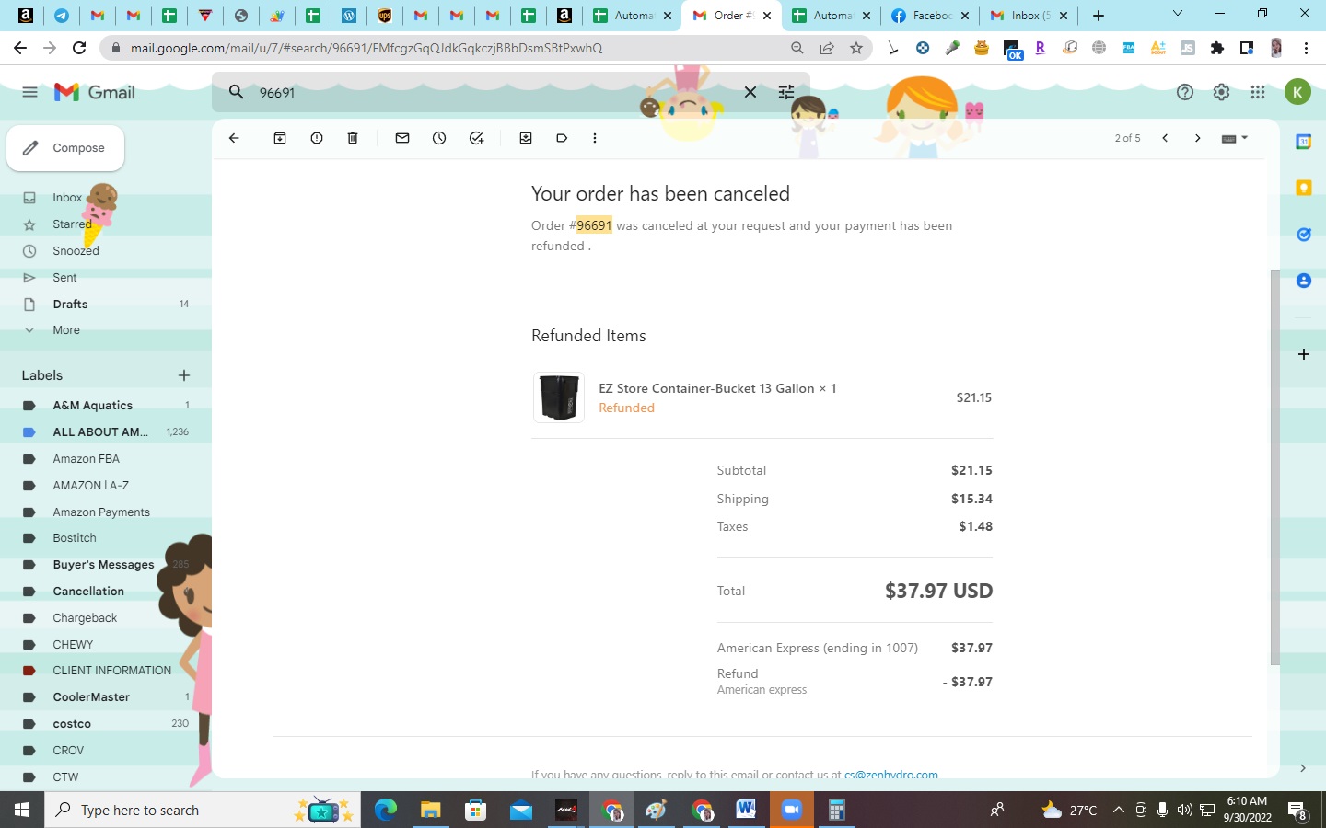
Task: Click the search field containing 96691
Action: pyautogui.click(x=497, y=92)
